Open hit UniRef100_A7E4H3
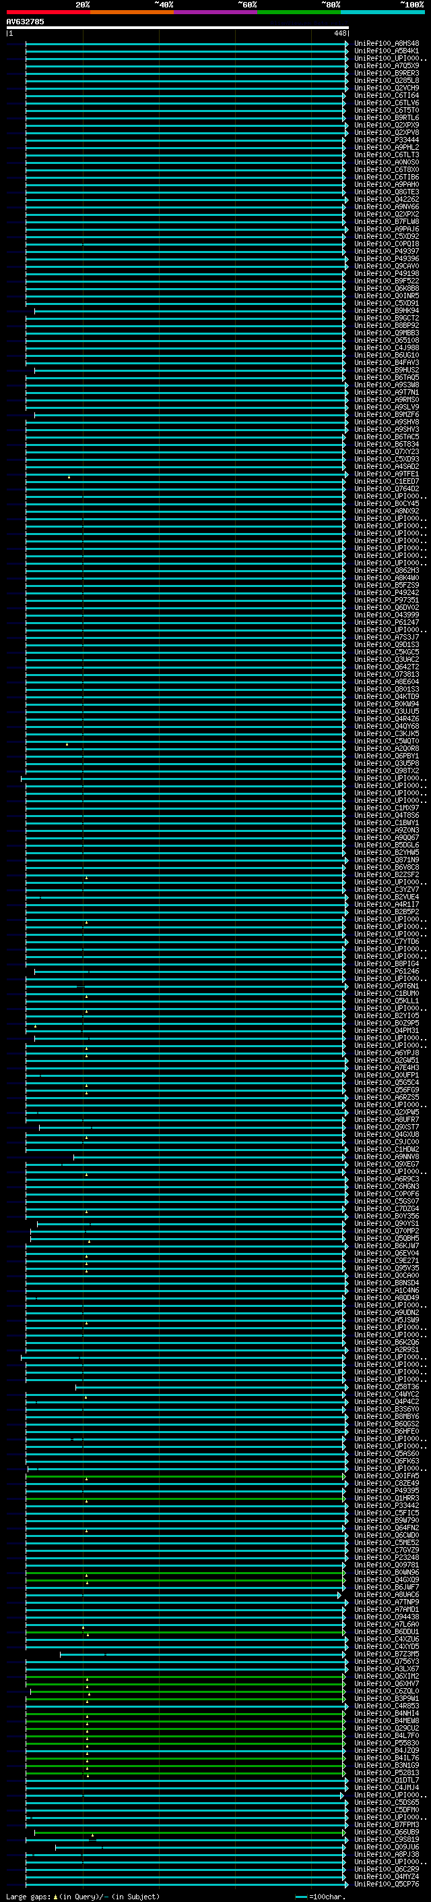 click(x=387, y=1067)
